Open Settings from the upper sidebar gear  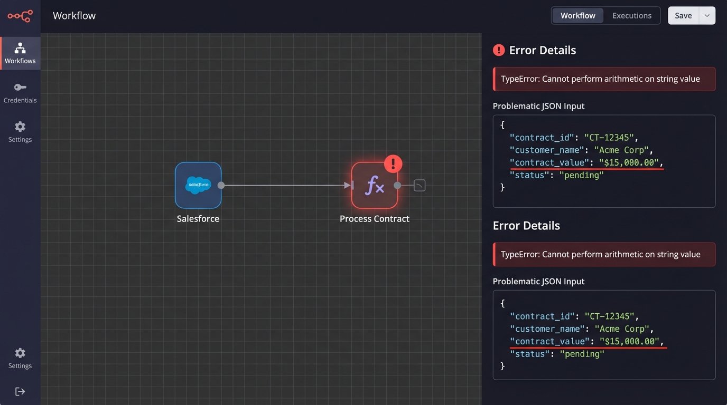20,131
